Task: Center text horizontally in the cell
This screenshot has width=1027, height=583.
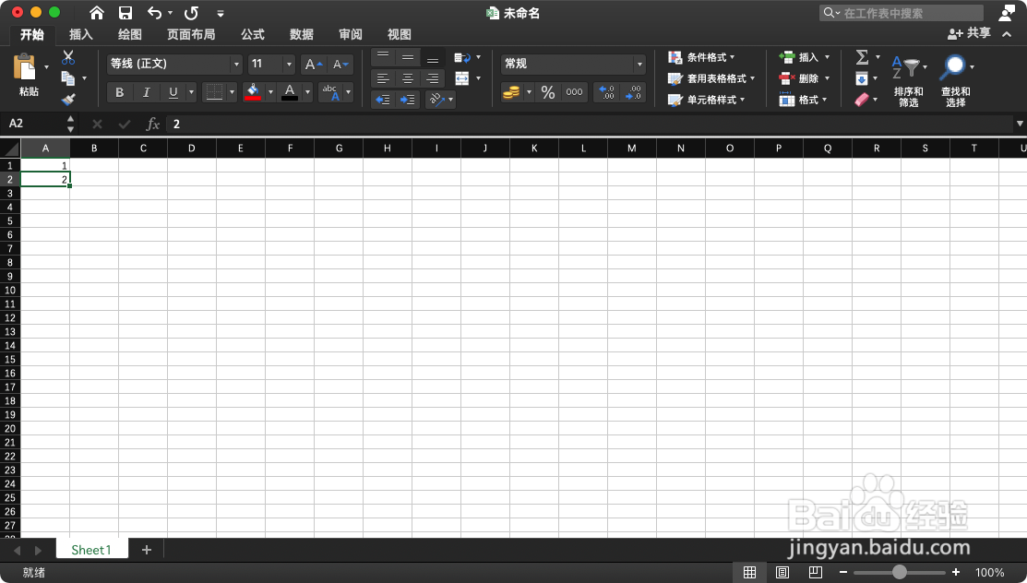Action: tap(408, 78)
